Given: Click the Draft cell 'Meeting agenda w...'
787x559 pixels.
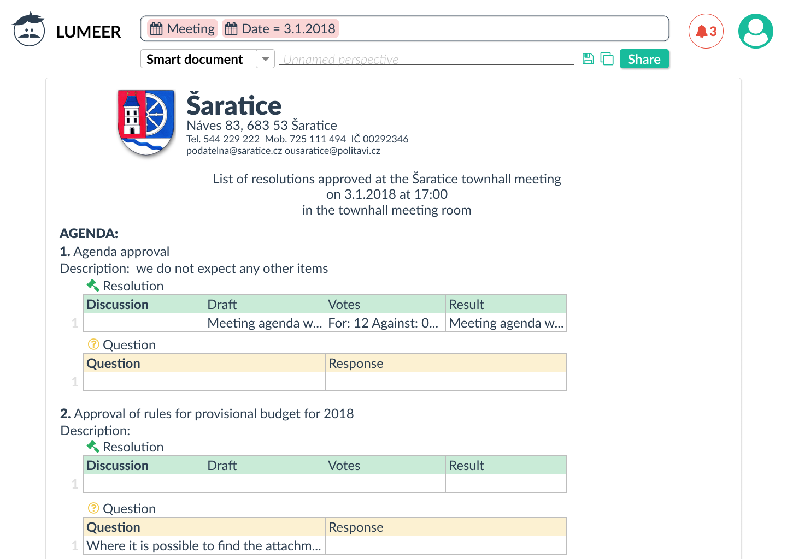Looking at the screenshot, I should 265,323.
